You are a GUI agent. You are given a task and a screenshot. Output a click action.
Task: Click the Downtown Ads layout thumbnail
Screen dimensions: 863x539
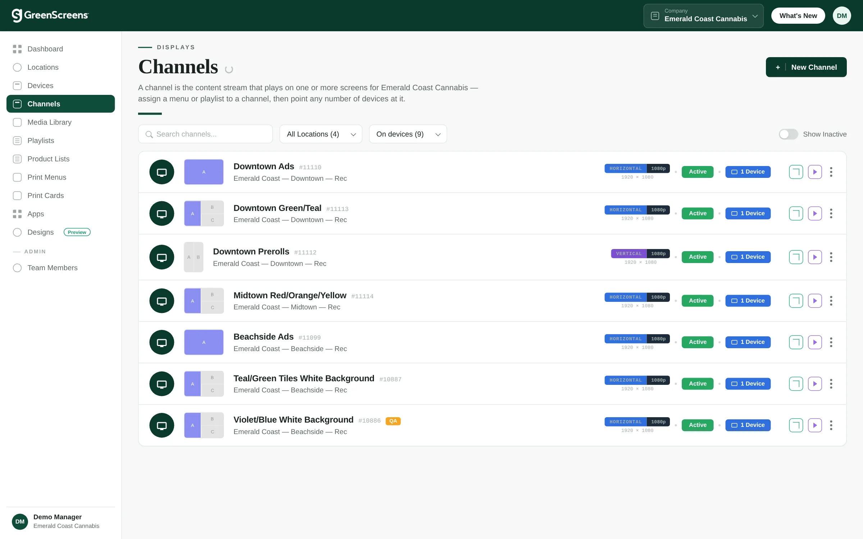(x=204, y=172)
